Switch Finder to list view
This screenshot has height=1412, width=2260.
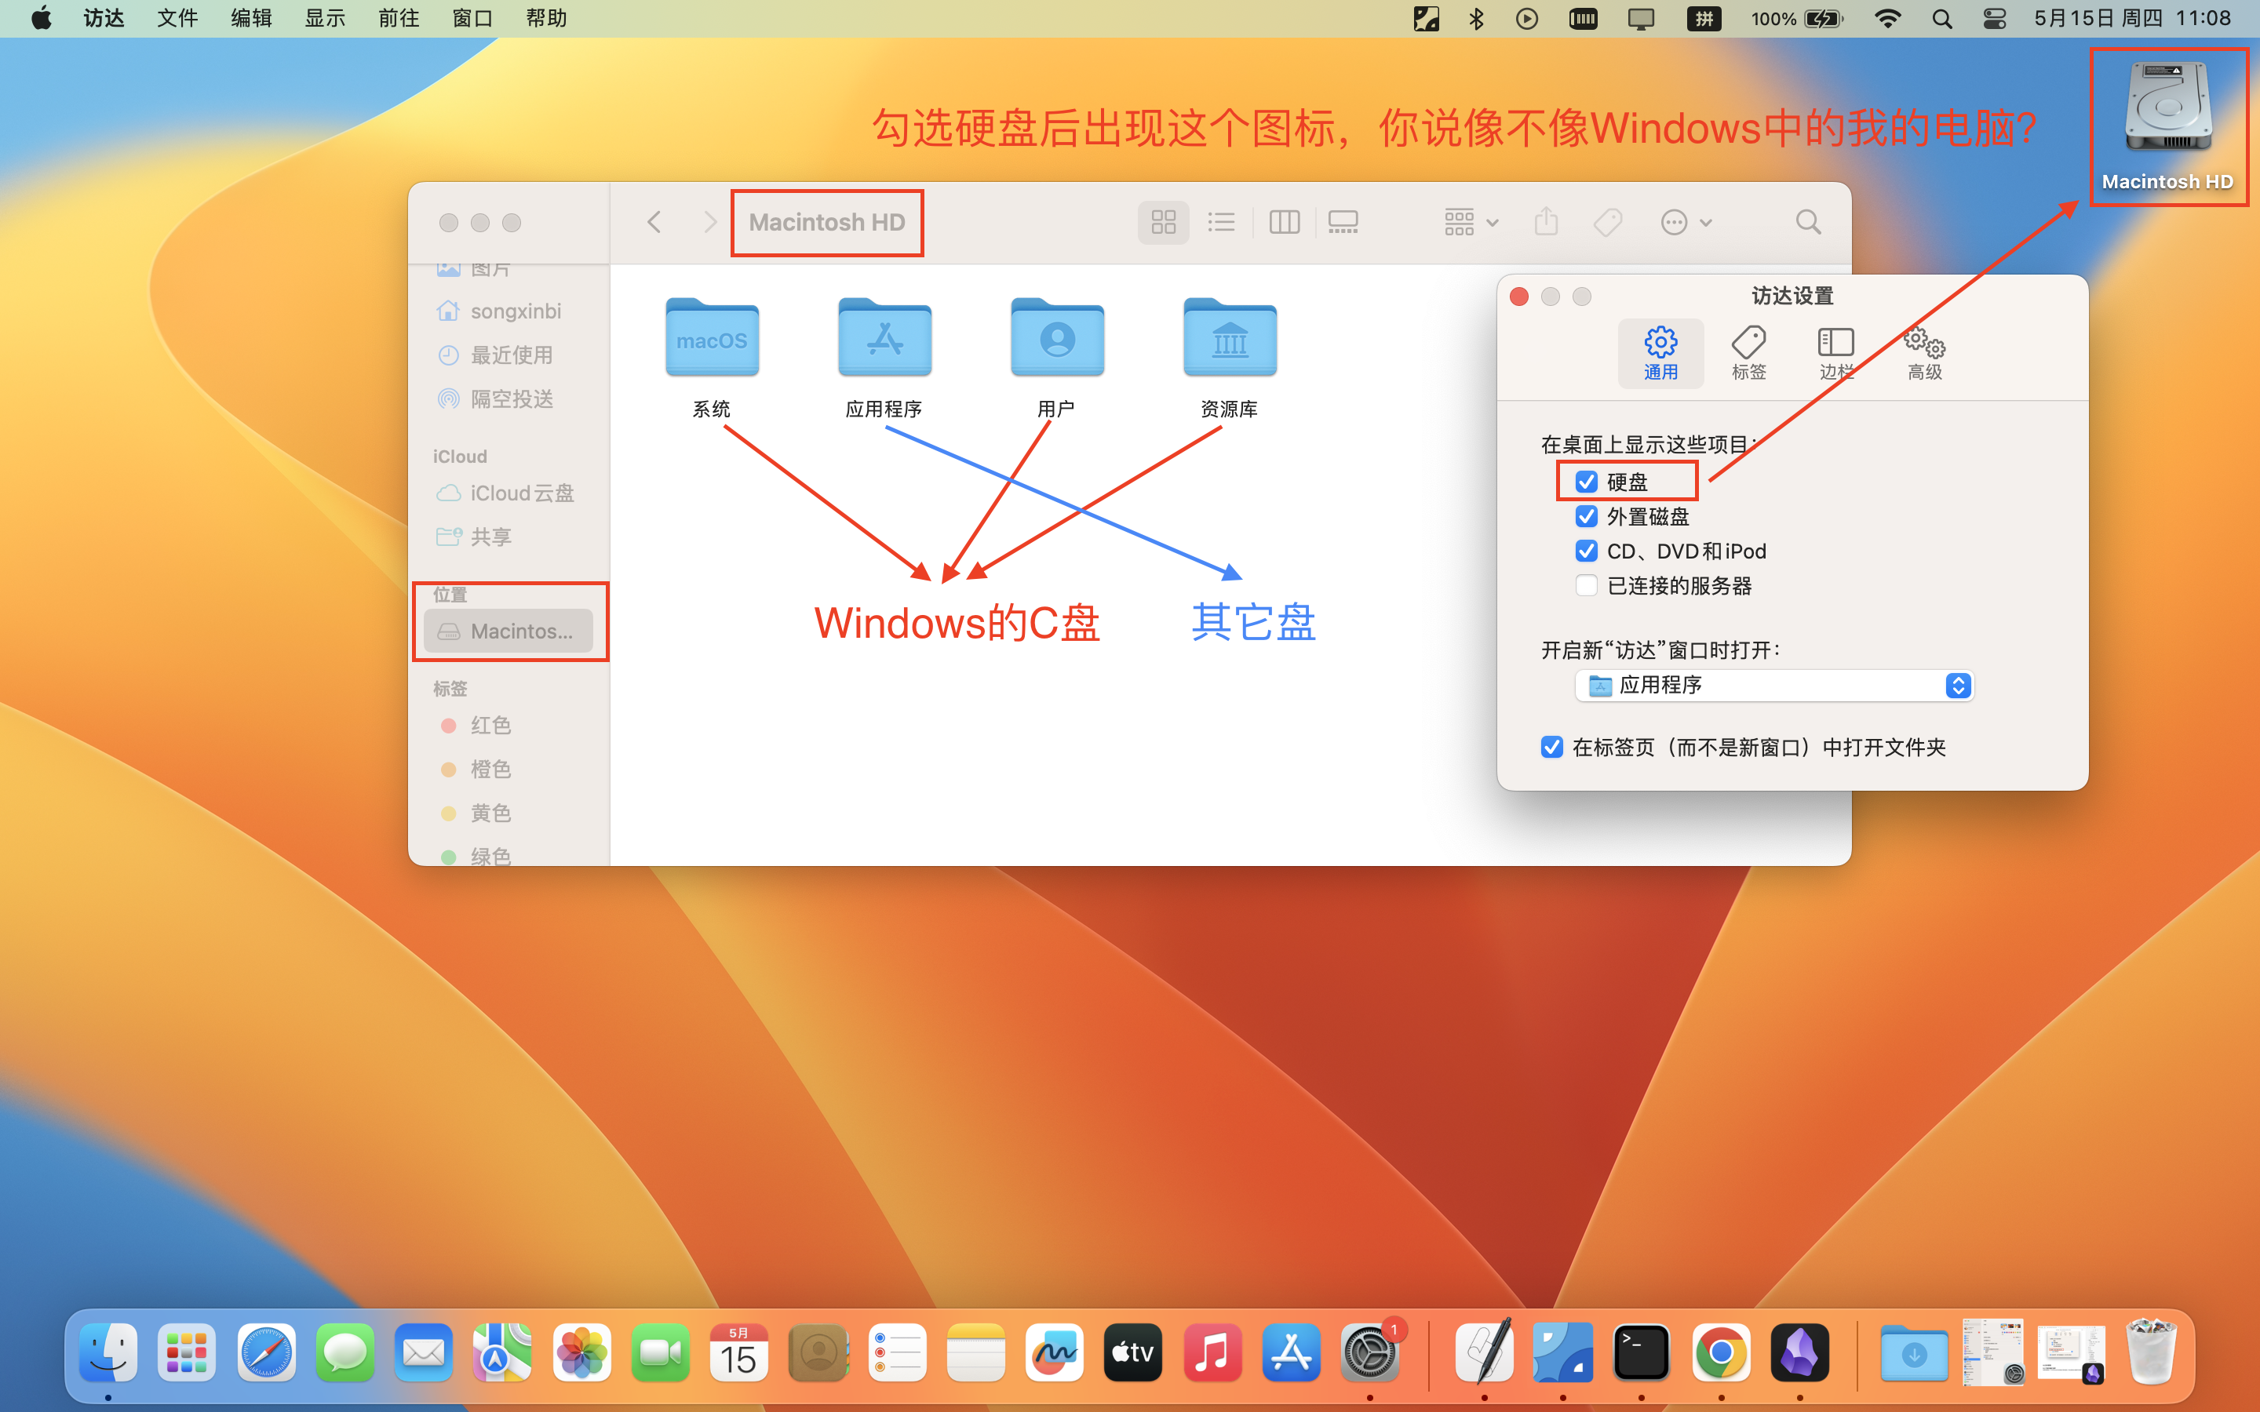pos(1220,222)
